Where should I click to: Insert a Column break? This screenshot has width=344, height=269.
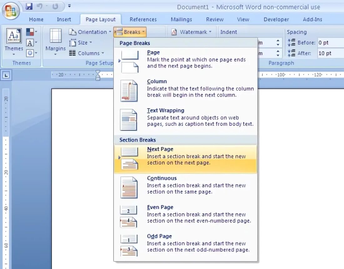[x=185, y=91]
